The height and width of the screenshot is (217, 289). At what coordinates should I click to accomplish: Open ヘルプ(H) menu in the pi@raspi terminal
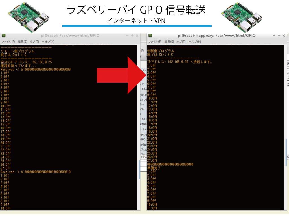click(48, 42)
